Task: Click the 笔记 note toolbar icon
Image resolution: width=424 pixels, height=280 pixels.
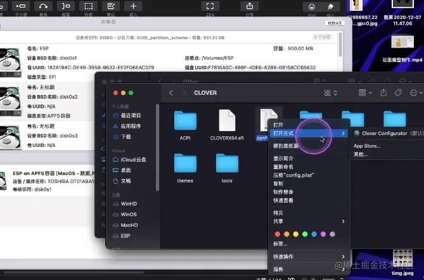Action: click(x=111, y=6)
